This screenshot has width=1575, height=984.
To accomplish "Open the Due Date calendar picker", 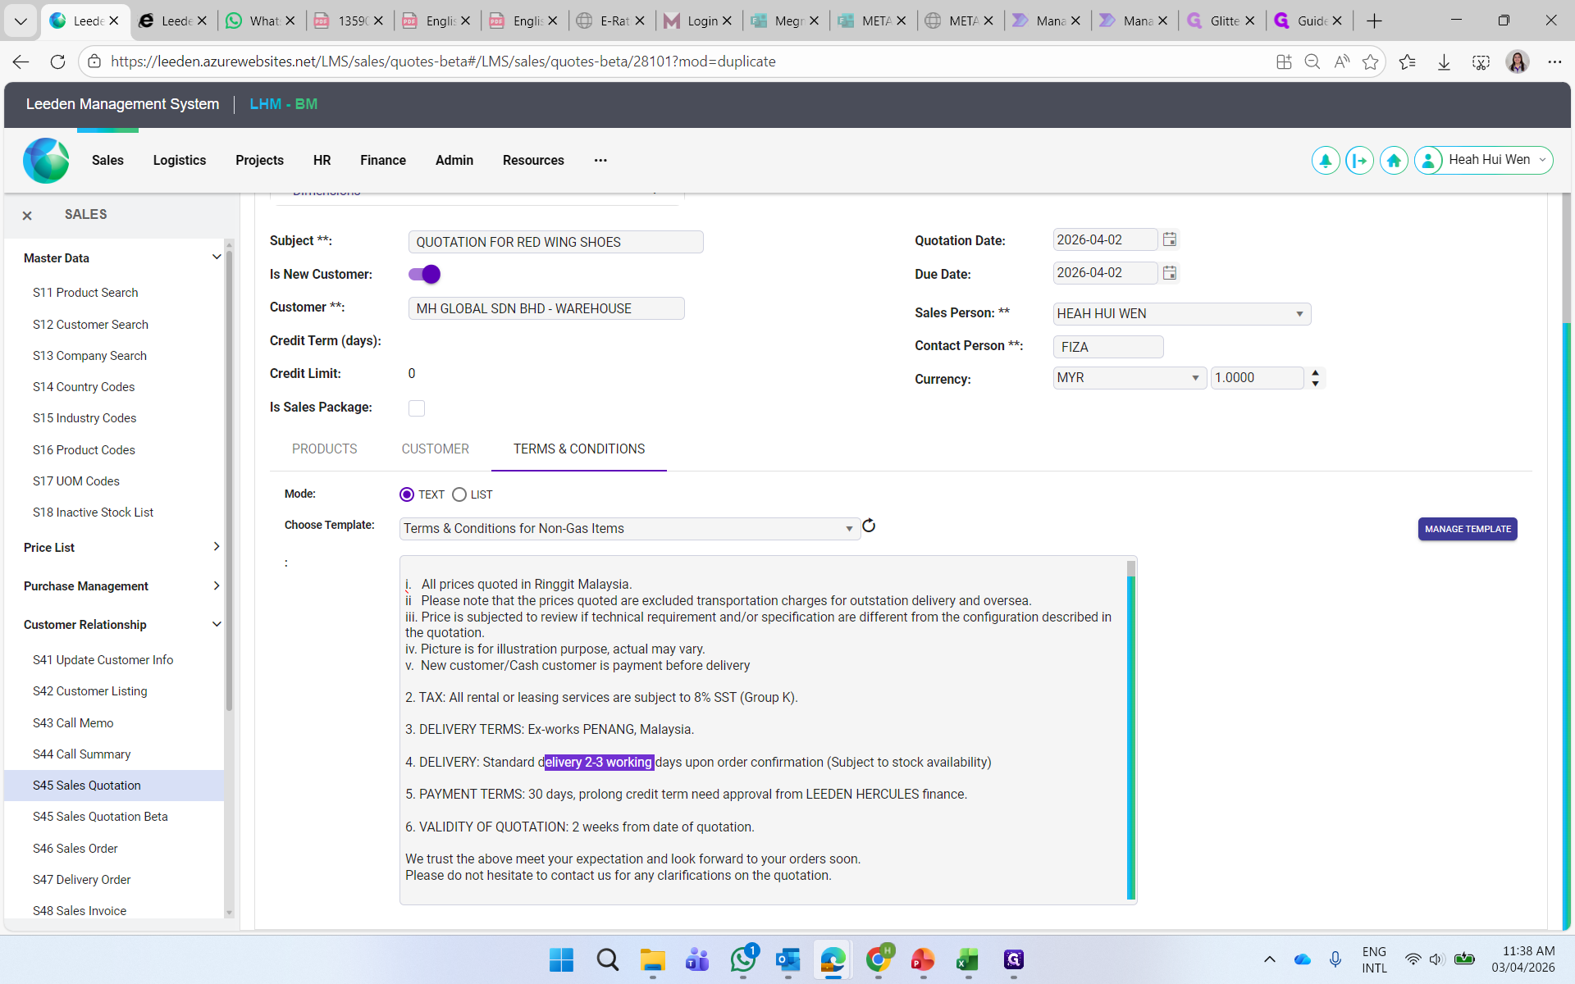I will (x=1170, y=273).
